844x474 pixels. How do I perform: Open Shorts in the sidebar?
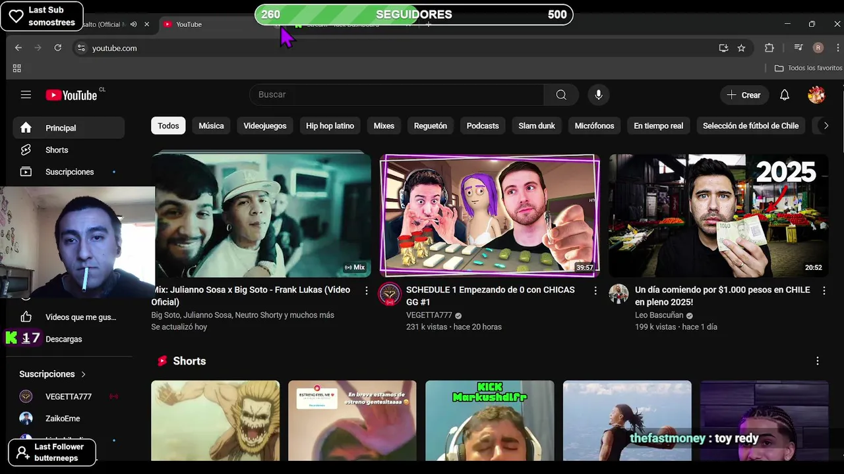coord(69,150)
